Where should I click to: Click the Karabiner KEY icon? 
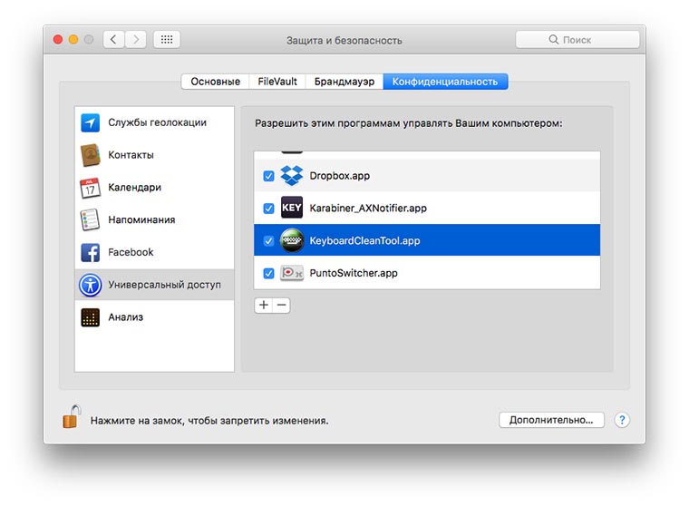[x=292, y=208]
